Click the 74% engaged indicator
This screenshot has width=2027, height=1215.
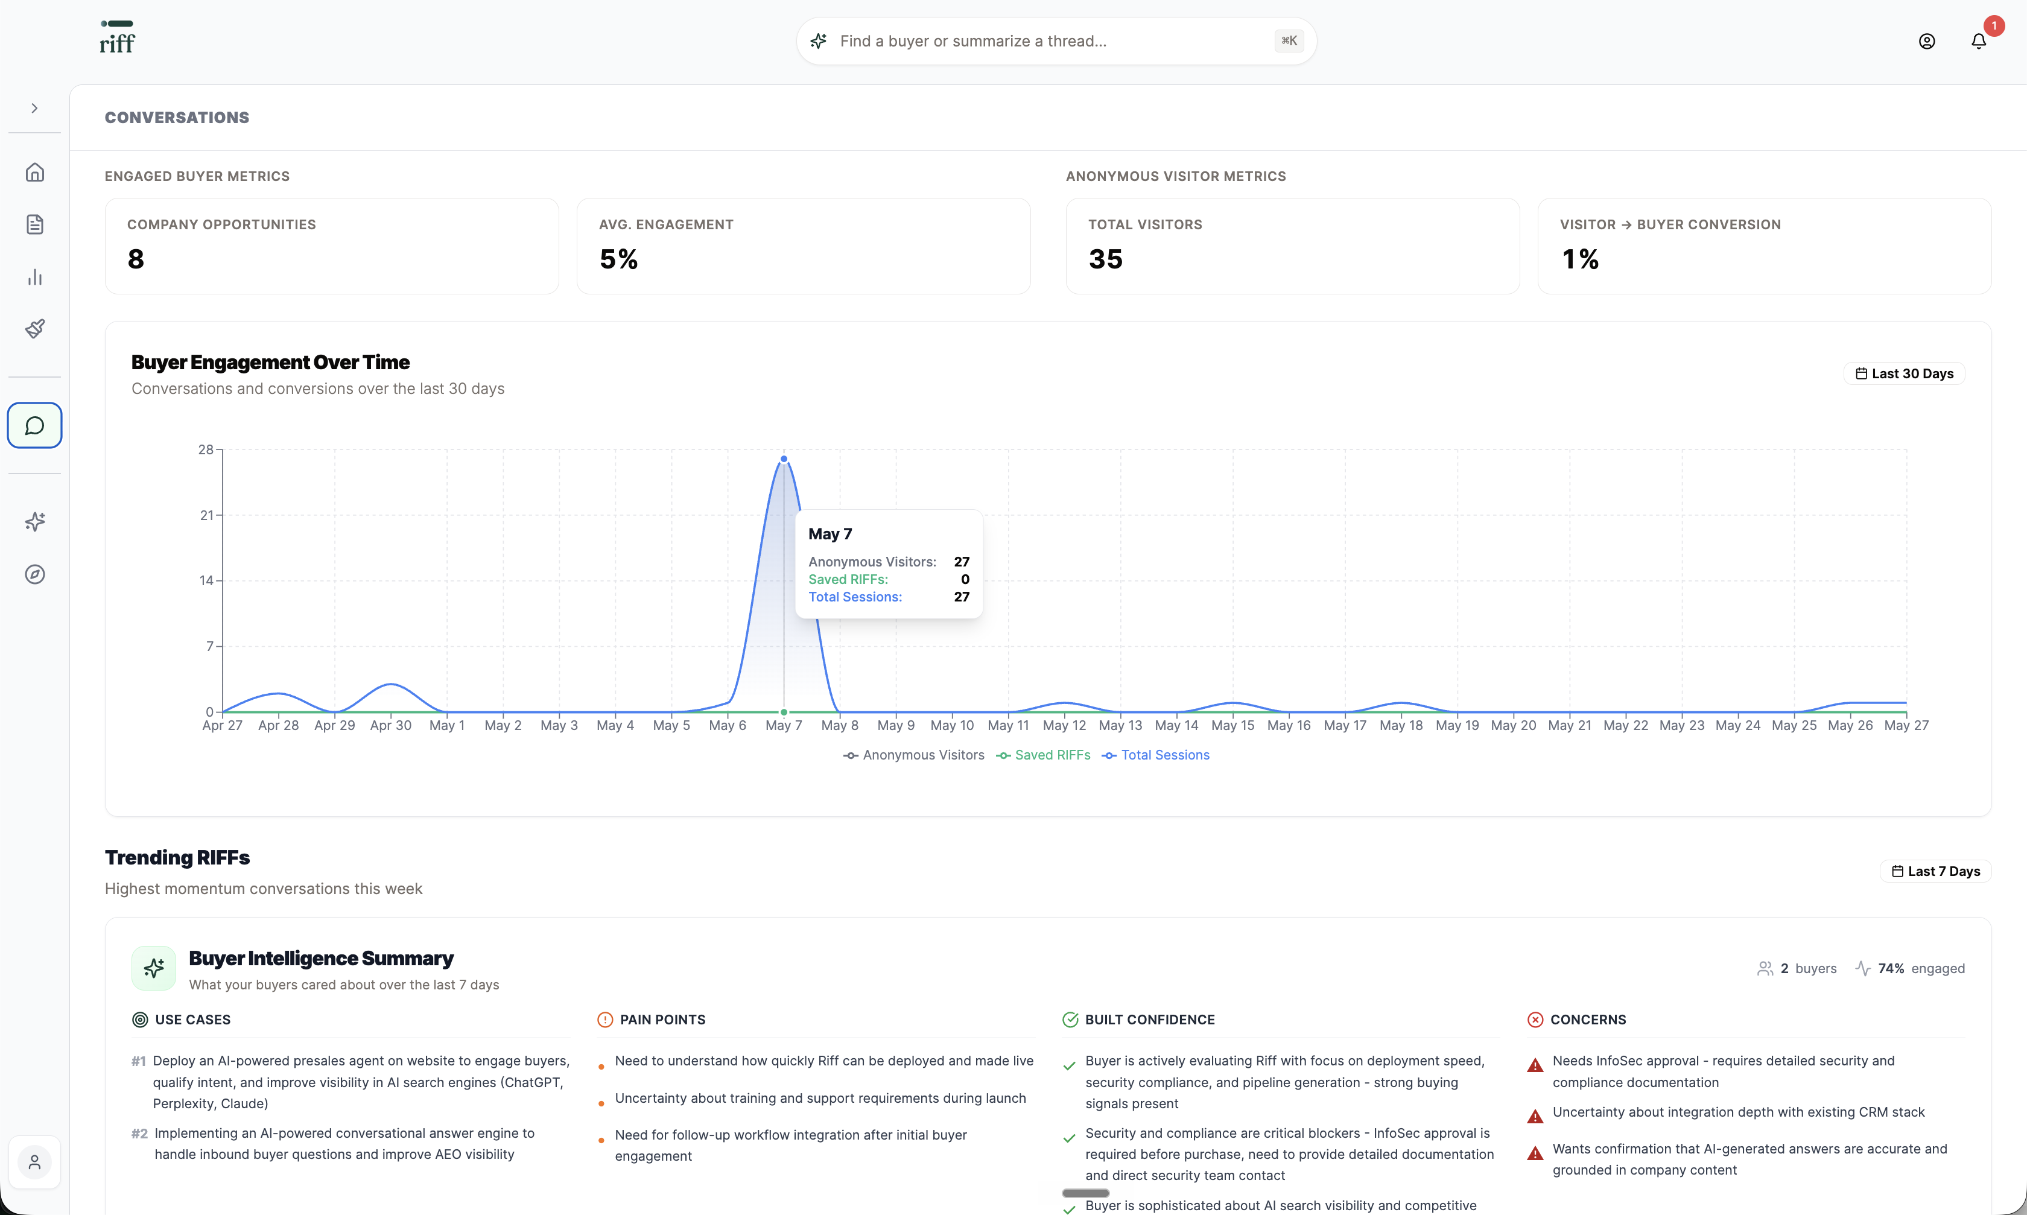[x=1910, y=969]
